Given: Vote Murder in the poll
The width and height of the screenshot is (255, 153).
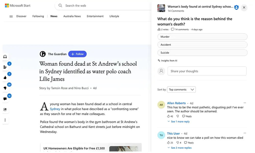Looking at the screenshot, I should 202,37.
